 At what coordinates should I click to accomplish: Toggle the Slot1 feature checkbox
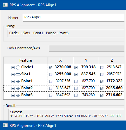[13, 74]
